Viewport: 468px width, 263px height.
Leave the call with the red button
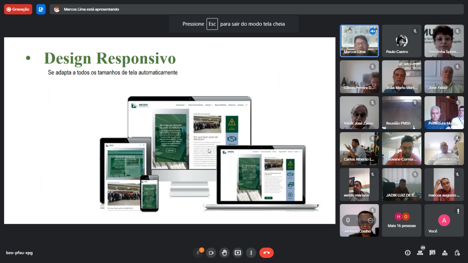[x=267, y=253]
